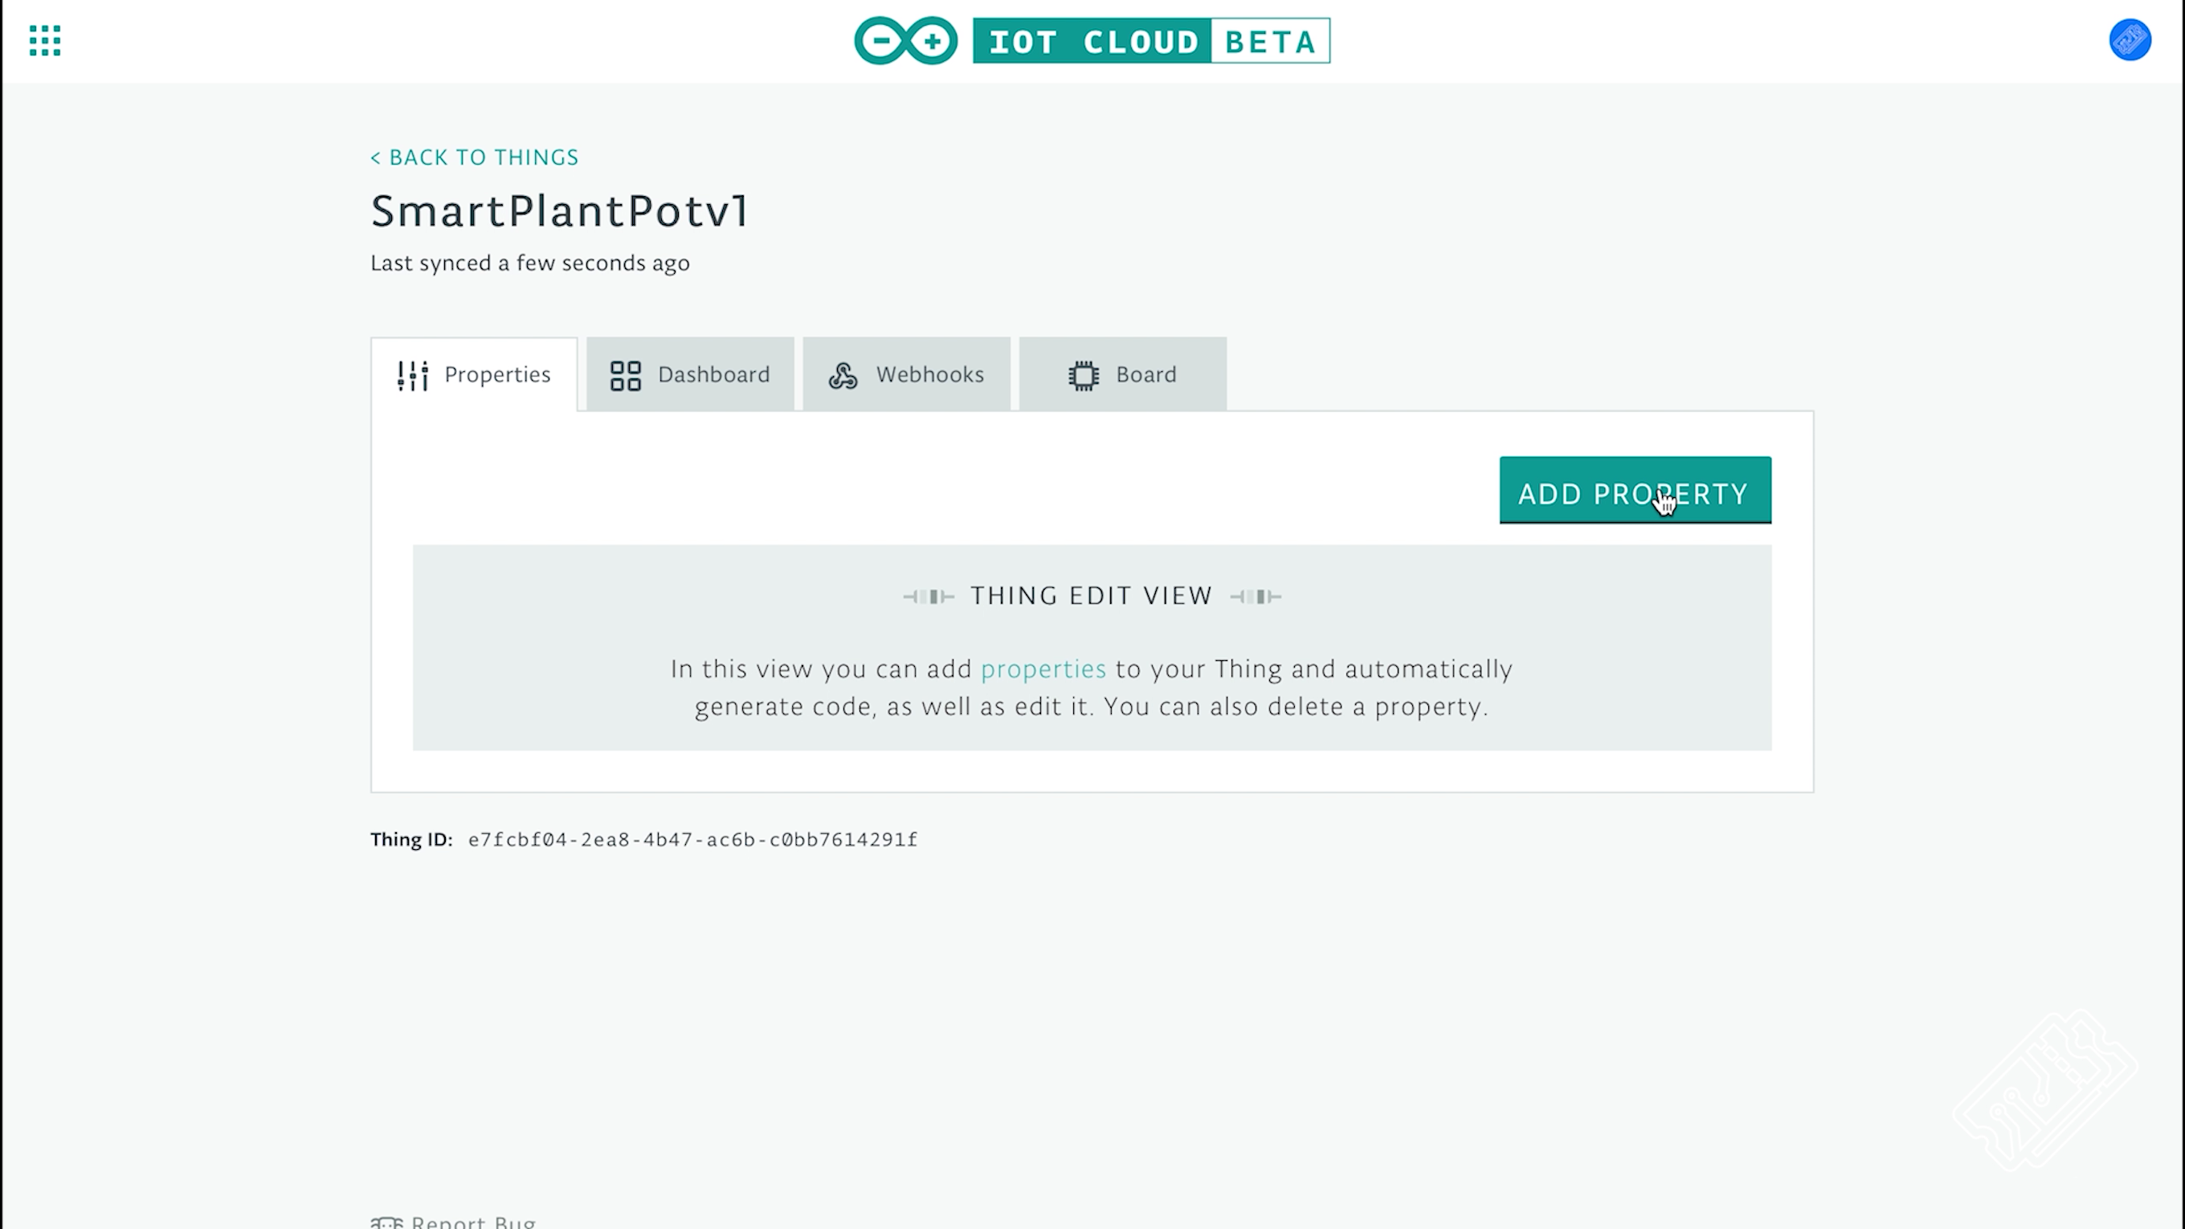Navigate back using BACK TO THINGS link
2185x1229 pixels.
pyautogui.click(x=474, y=156)
